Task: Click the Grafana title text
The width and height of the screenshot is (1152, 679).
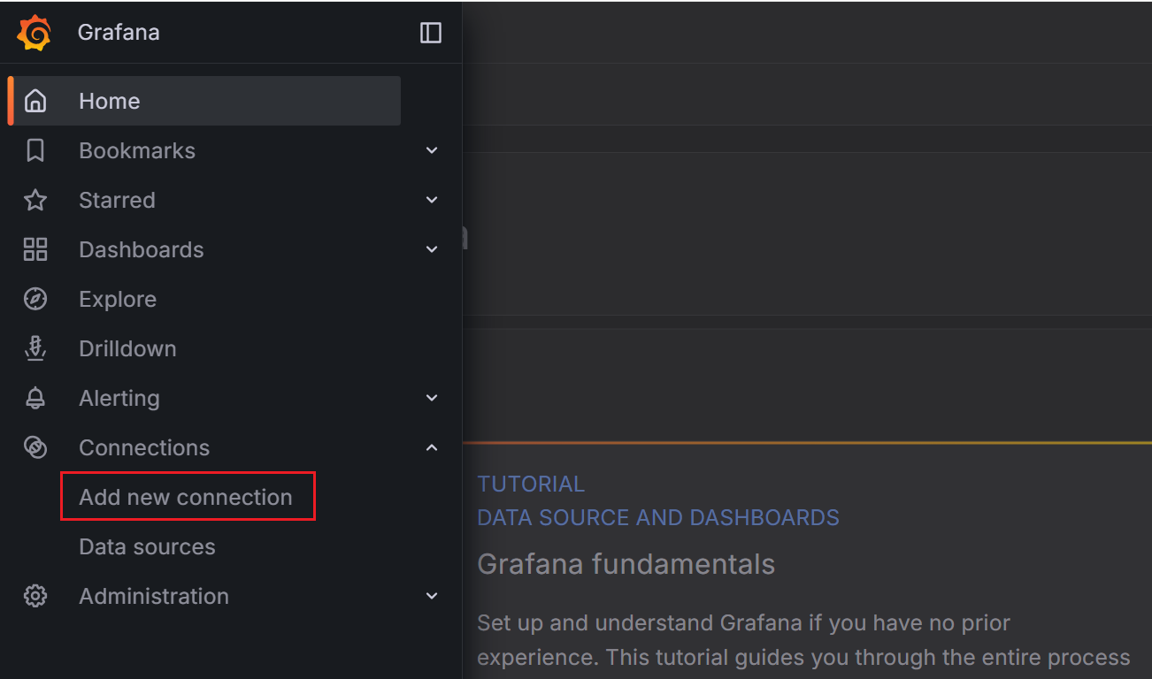Action: pos(119,33)
